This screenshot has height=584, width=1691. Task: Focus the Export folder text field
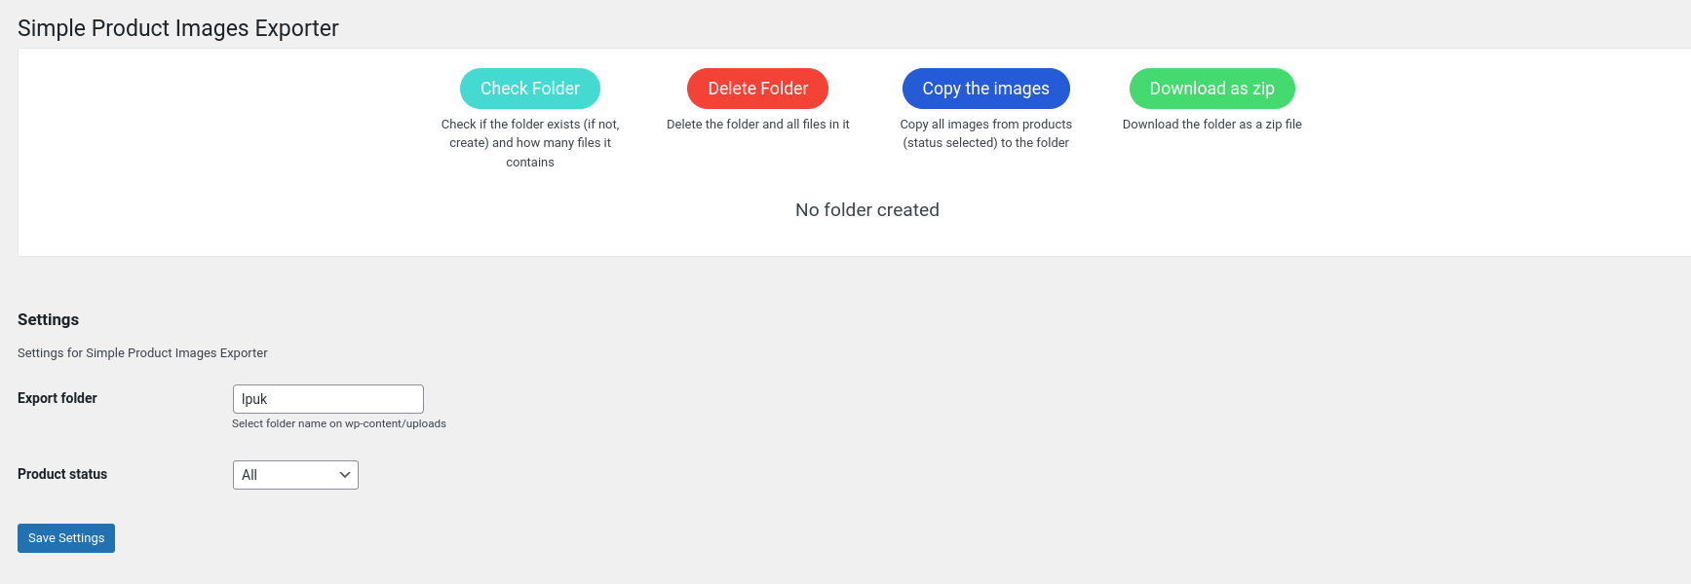(327, 399)
